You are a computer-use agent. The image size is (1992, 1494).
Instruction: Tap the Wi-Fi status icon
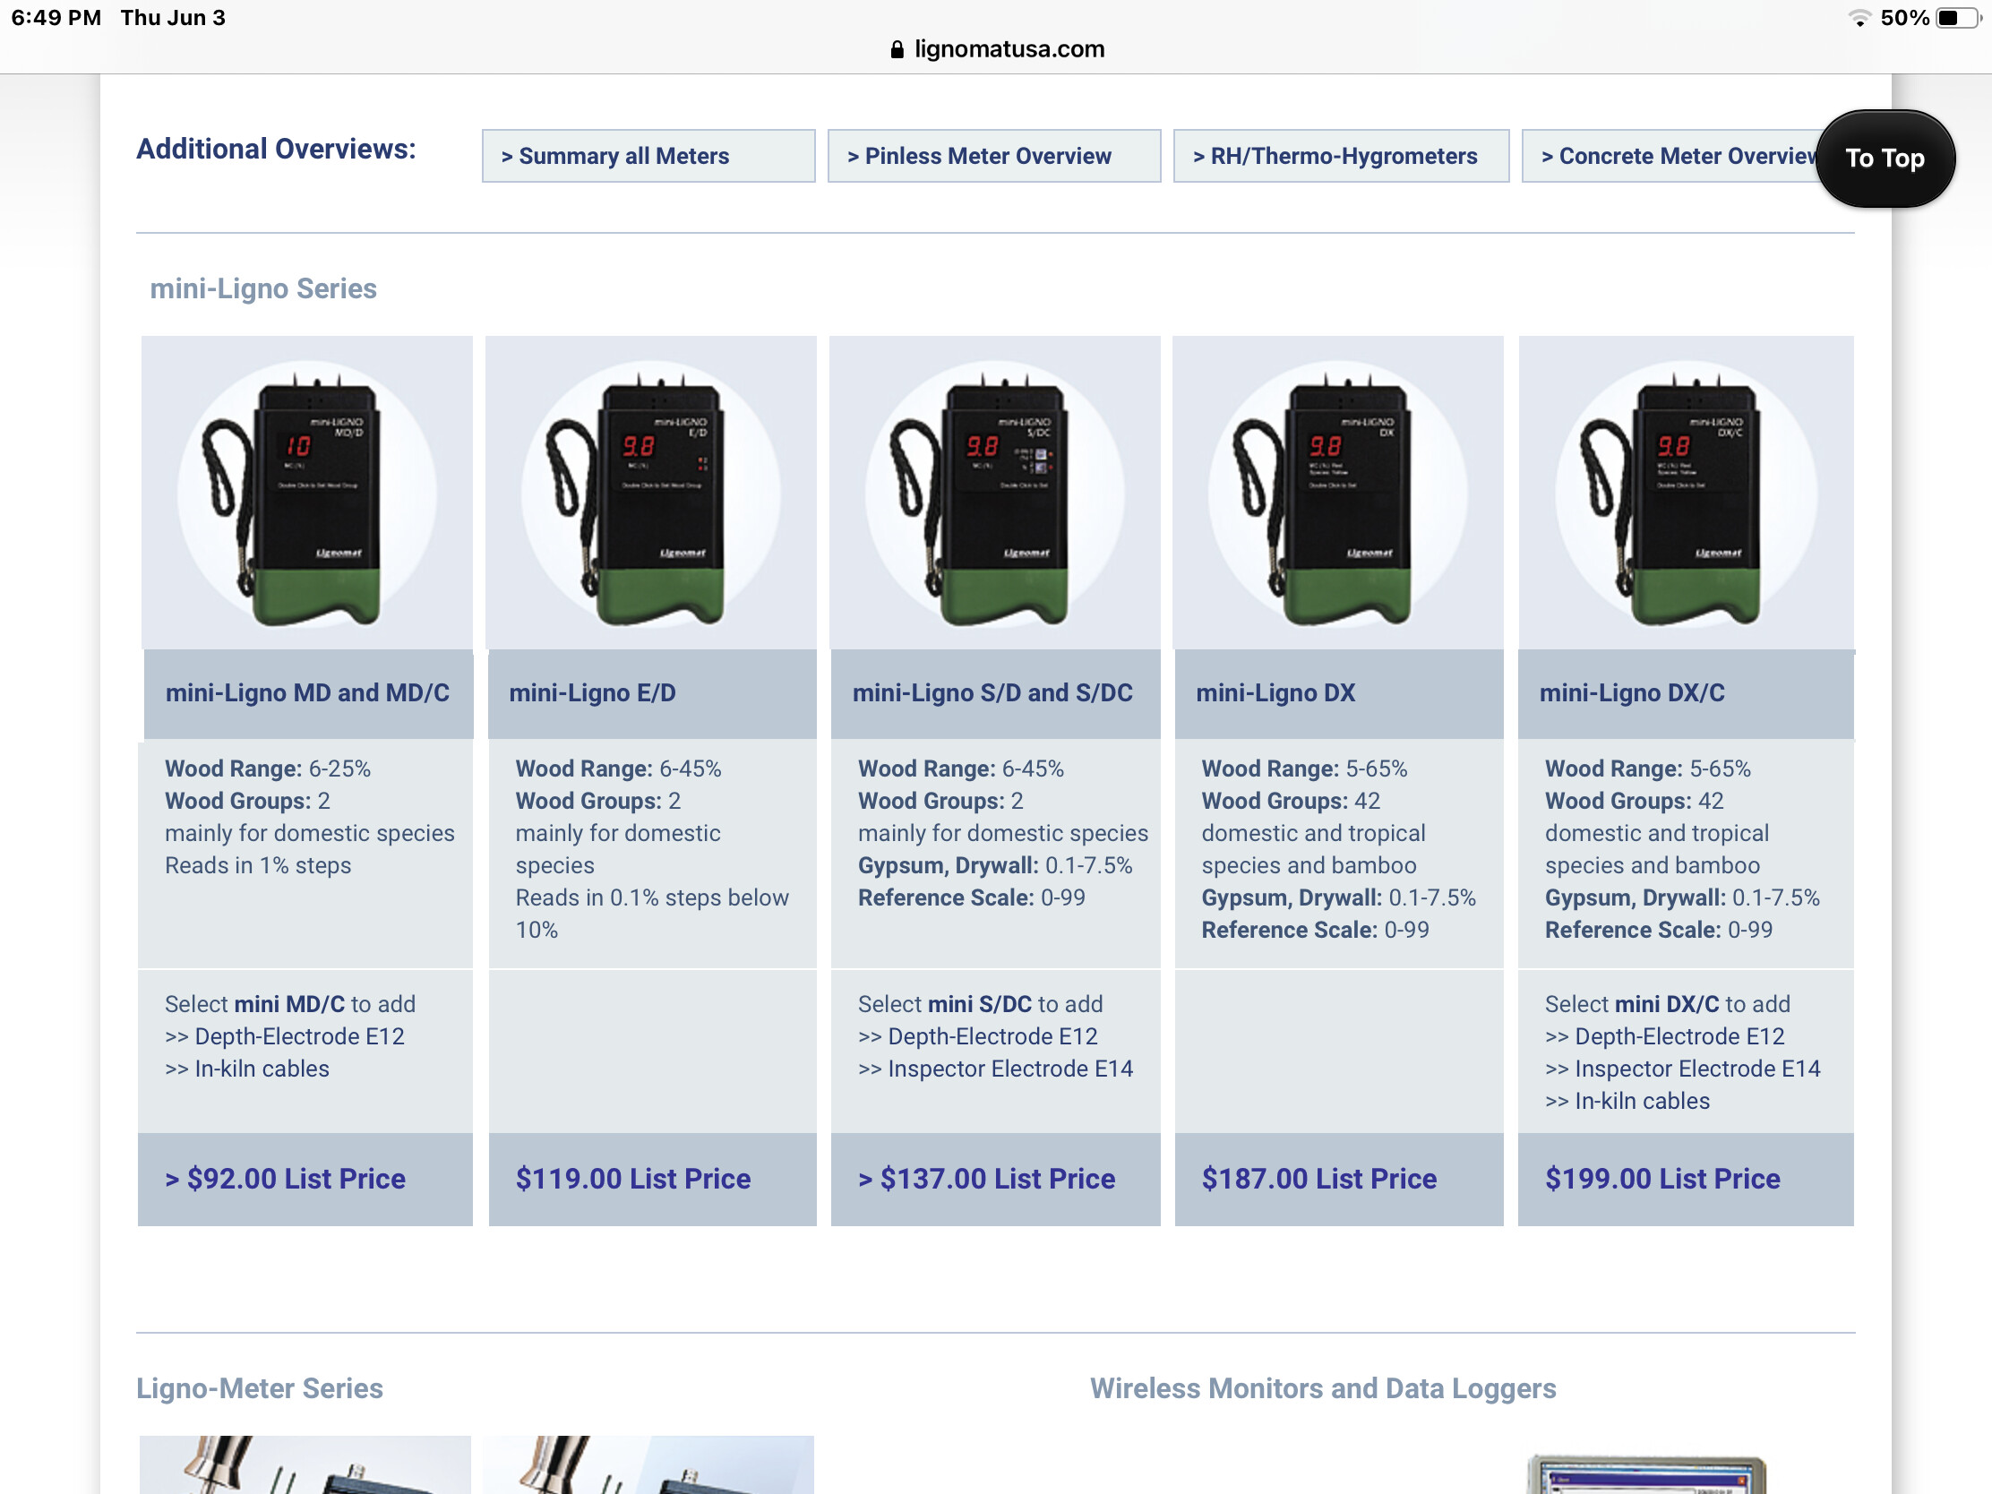[x=1859, y=18]
